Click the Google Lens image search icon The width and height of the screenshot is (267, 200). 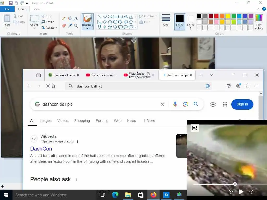[186, 104]
